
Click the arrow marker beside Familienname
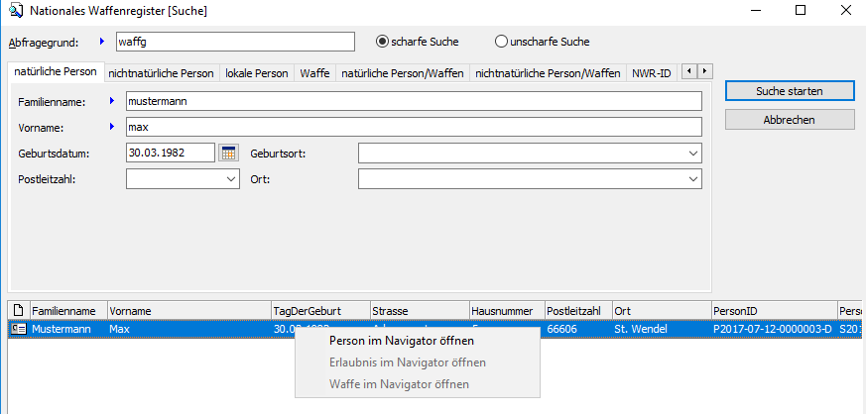coord(111,101)
